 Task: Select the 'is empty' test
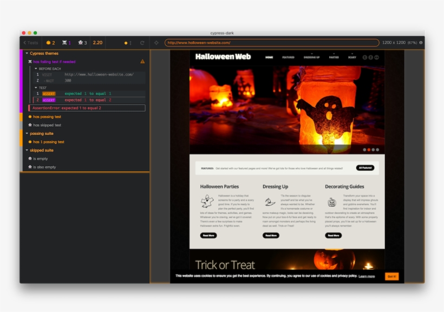(x=41, y=159)
